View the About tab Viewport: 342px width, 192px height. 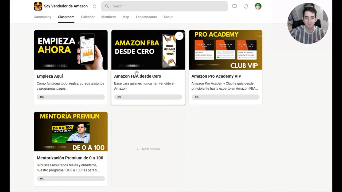click(x=168, y=17)
